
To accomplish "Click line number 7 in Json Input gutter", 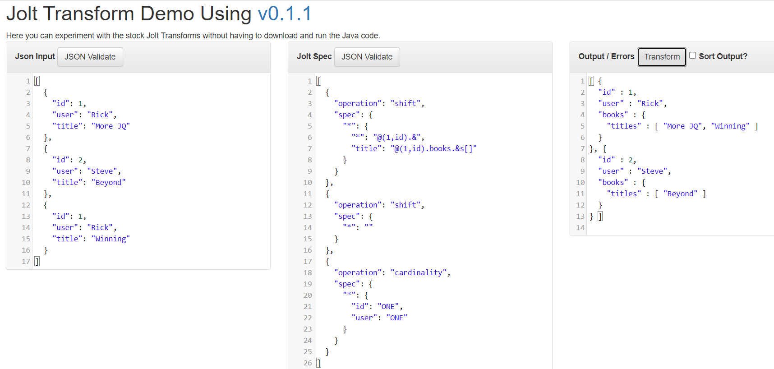I will coord(28,148).
